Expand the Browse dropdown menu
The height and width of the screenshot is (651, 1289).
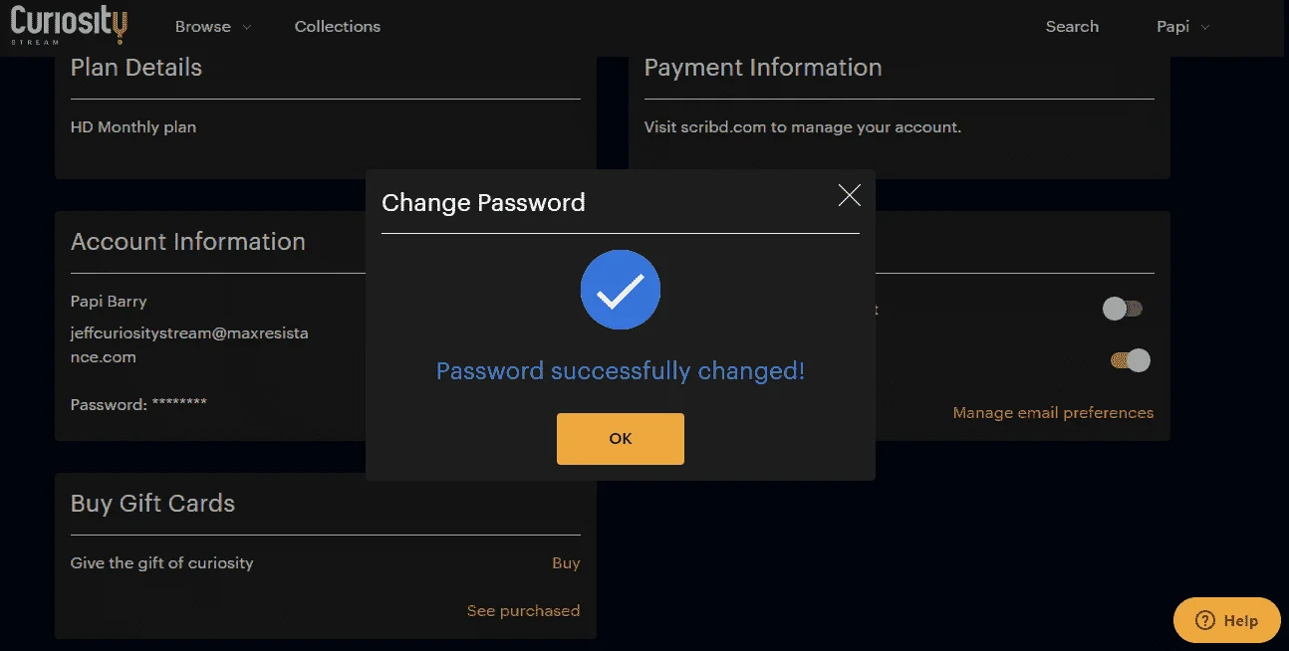(213, 27)
